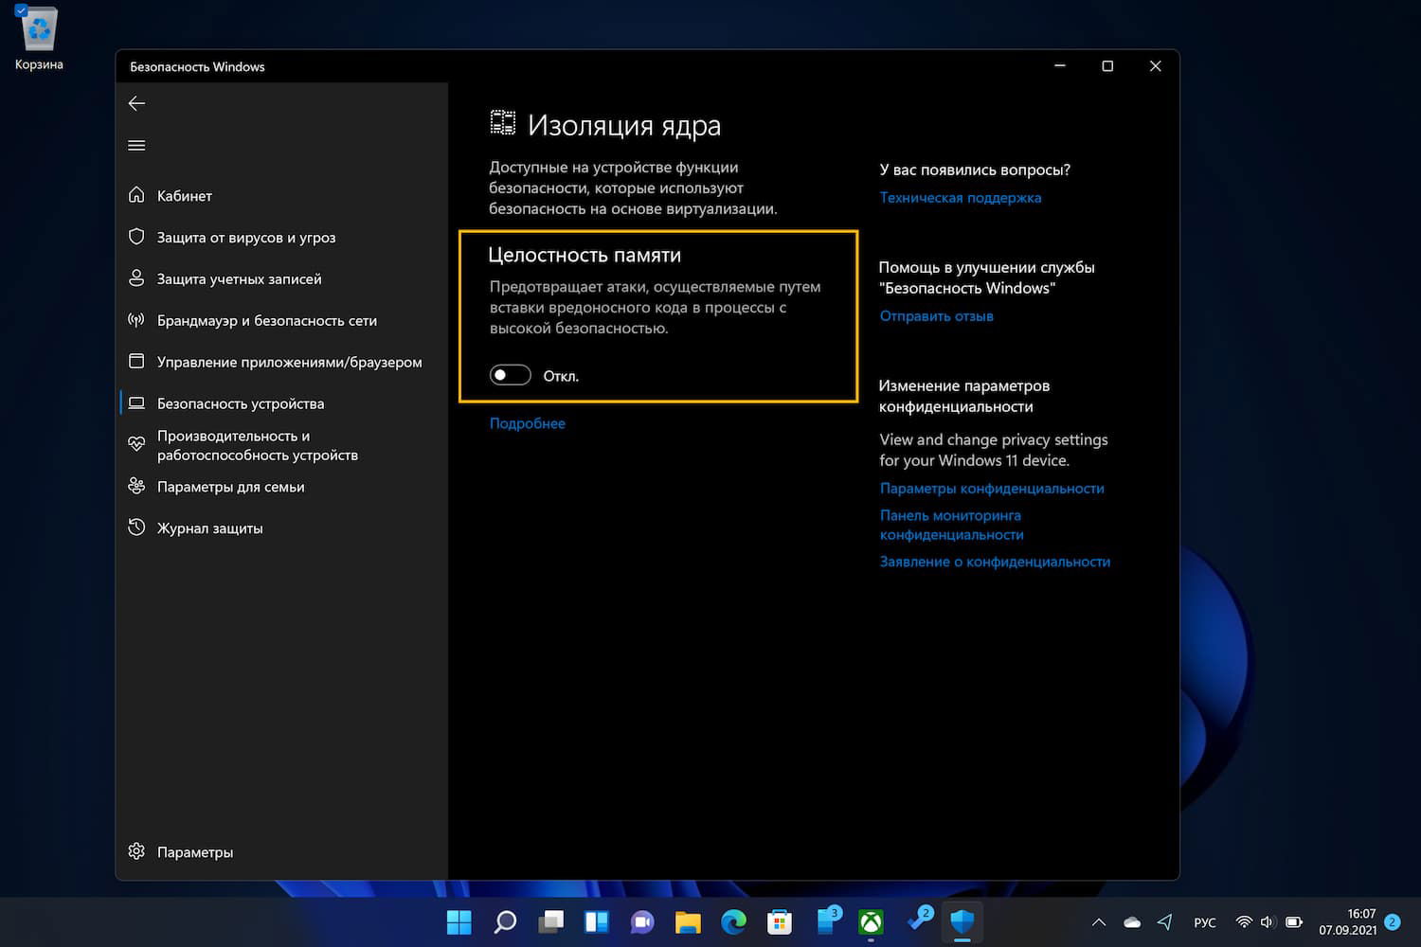Screen dimensions: 1421x947
Task: Open the hamburger navigation menu
Action: [136, 145]
